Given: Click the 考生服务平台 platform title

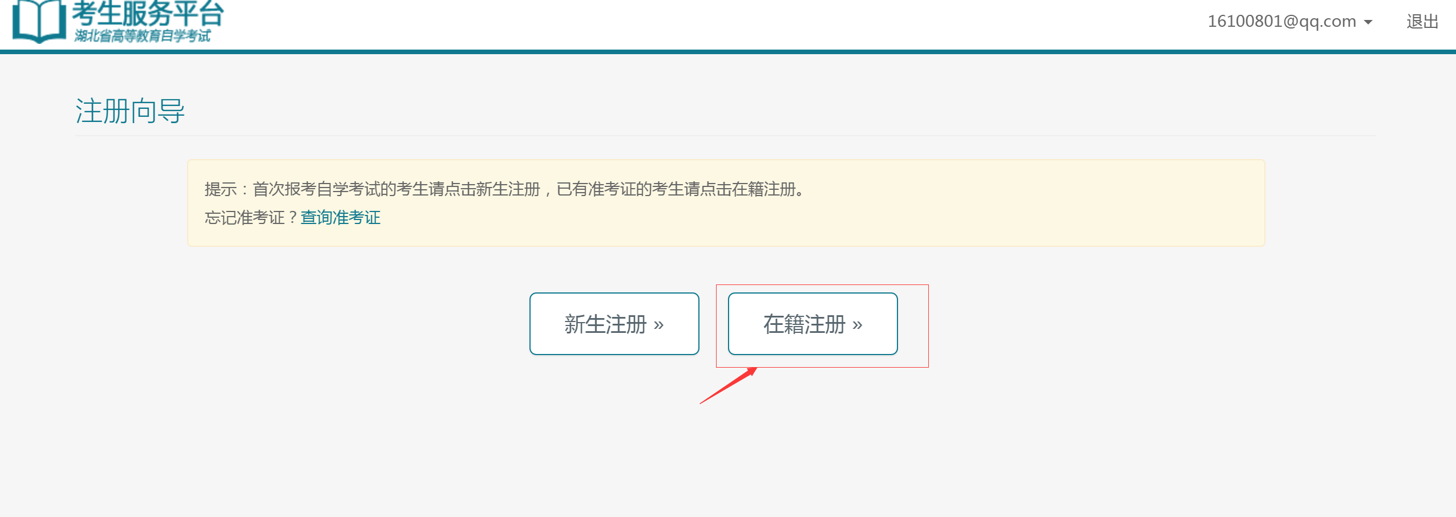Looking at the screenshot, I should (148, 13).
